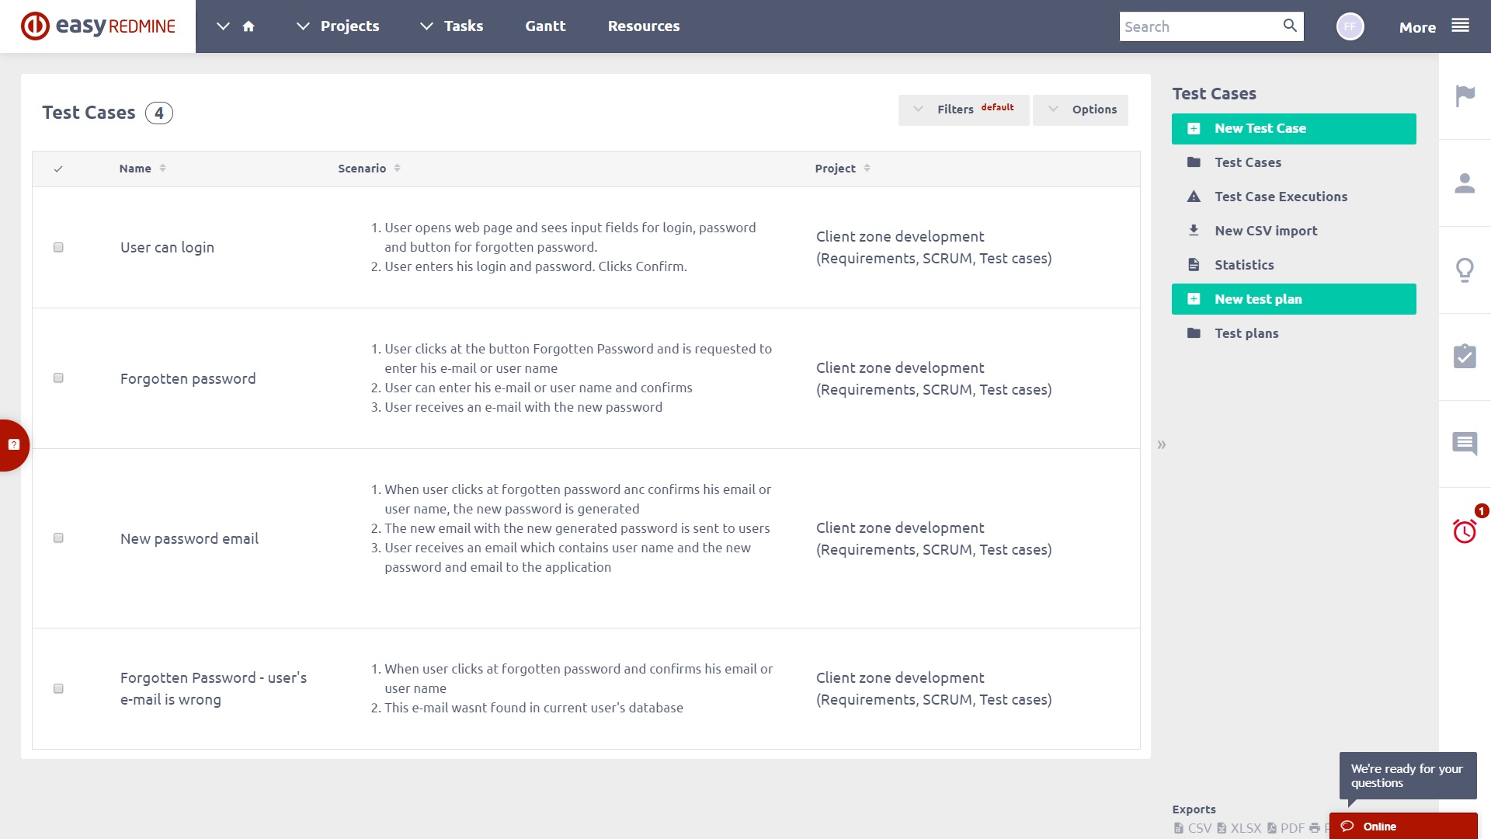This screenshot has width=1491, height=839.
Task: Click the CSV export file icon
Action: [x=1179, y=828]
